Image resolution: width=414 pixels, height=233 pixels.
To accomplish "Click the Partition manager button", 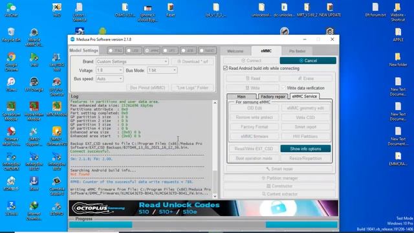I will pyautogui.click(x=279, y=178).
